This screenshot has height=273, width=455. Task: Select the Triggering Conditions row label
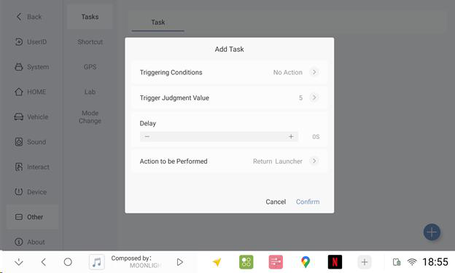(171, 72)
